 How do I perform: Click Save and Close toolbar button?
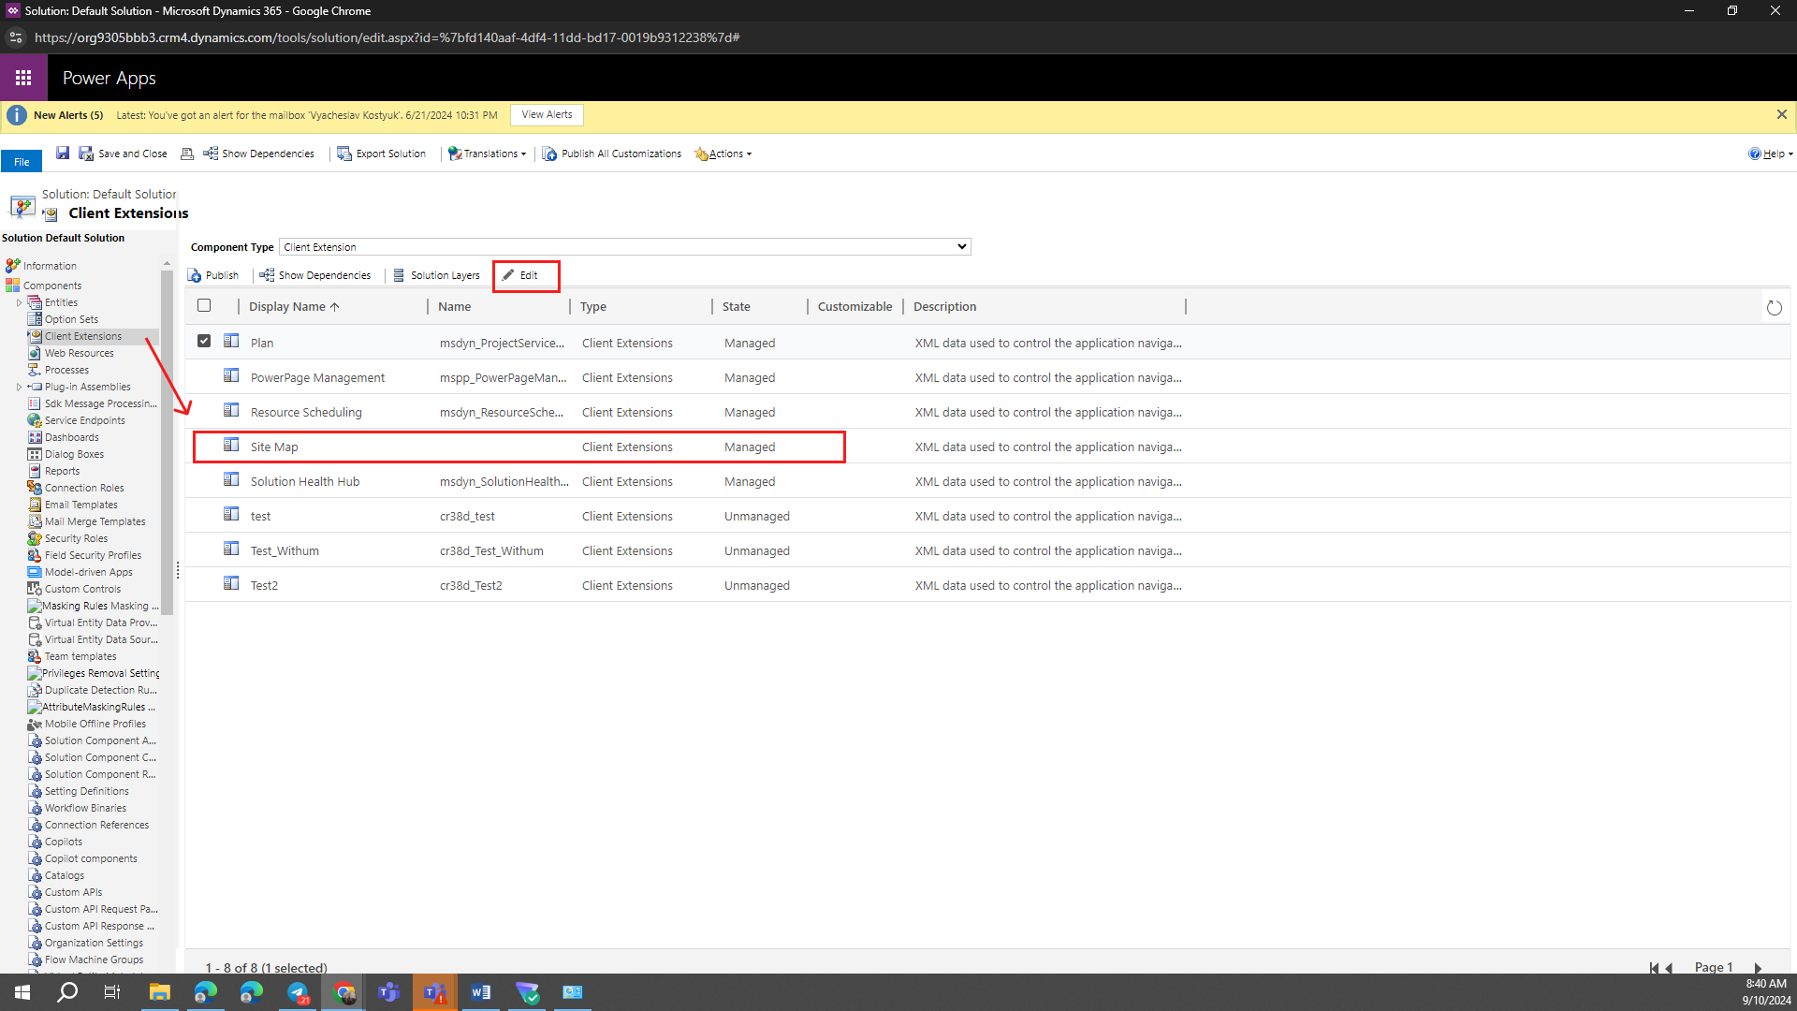click(x=123, y=154)
